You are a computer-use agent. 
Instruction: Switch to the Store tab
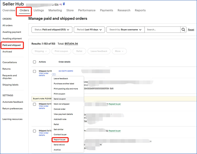[x=70, y=10]
